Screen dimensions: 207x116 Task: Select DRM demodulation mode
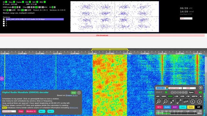coord(170,96)
